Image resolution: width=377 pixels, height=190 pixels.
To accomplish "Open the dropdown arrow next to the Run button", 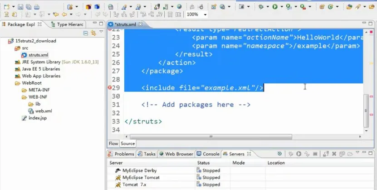I will click(282, 7).
